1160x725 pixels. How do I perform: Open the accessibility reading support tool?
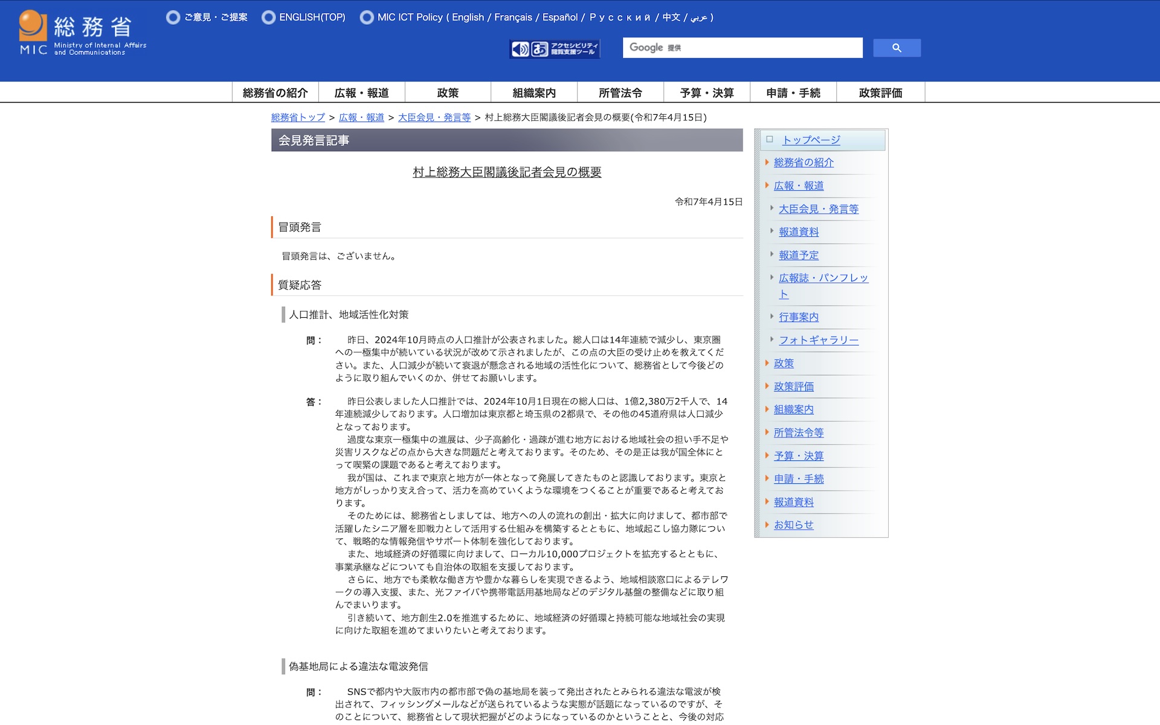[x=554, y=48]
